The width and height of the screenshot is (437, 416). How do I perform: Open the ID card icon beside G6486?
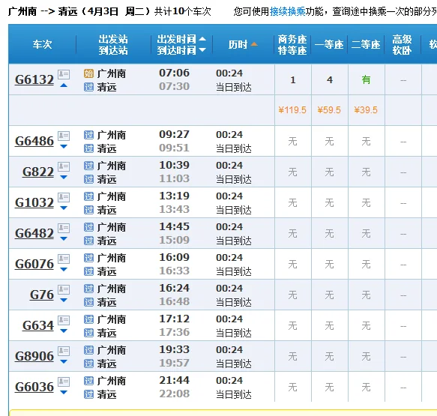(x=64, y=136)
